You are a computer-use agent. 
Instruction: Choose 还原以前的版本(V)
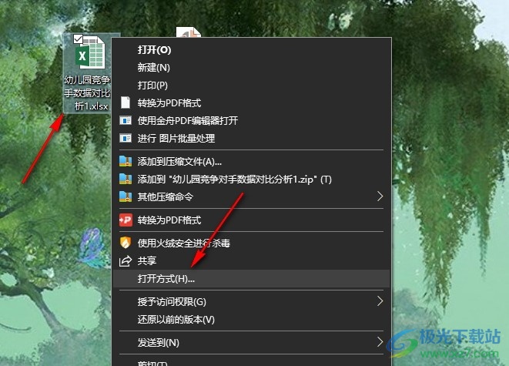click(176, 320)
